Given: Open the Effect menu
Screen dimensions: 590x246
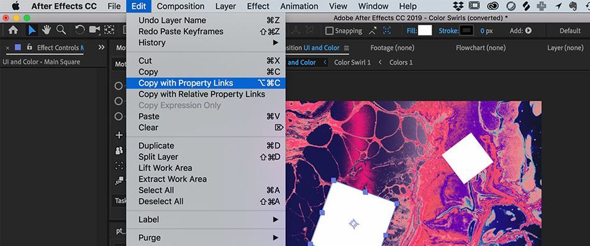Looking at the screenshot, I should [258, 6].
